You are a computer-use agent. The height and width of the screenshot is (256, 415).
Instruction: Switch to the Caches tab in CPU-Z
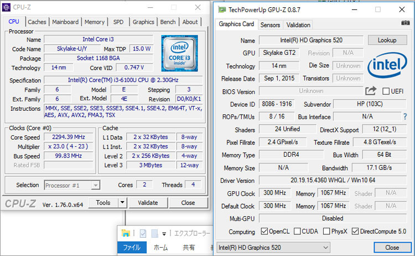click(x=37, y=22)
